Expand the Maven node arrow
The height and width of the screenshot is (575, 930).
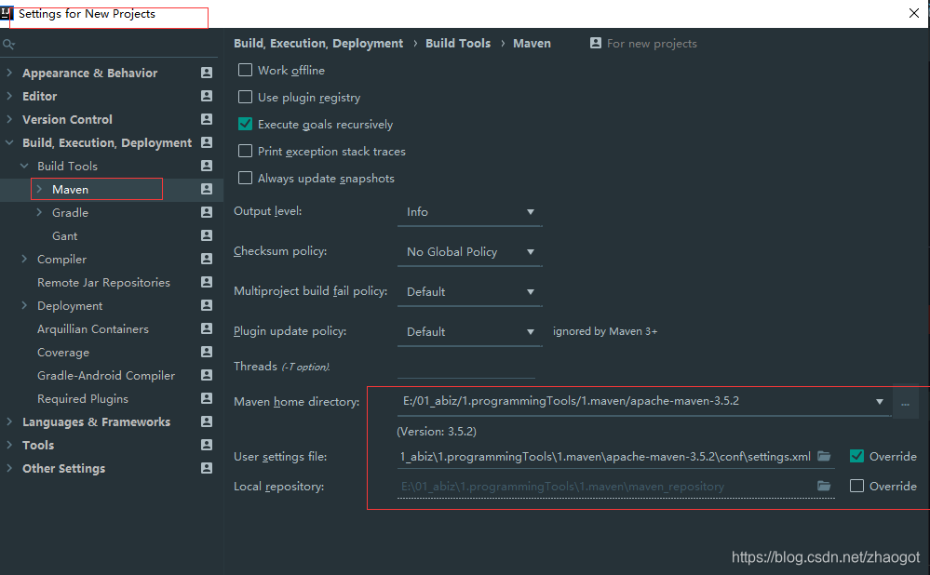coord(39,189)
